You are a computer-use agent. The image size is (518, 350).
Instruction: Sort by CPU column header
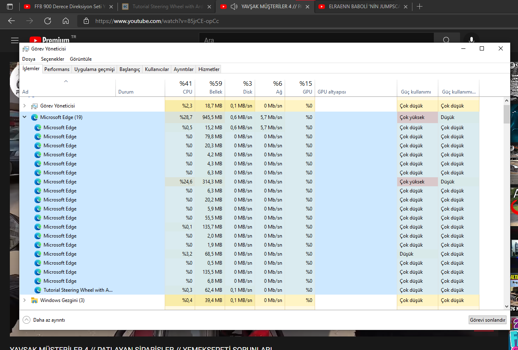[x=180, y=87]
